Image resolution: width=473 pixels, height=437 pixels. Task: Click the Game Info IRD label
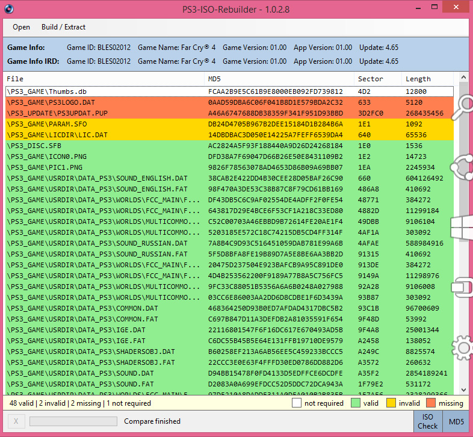[x=33, y=61]
